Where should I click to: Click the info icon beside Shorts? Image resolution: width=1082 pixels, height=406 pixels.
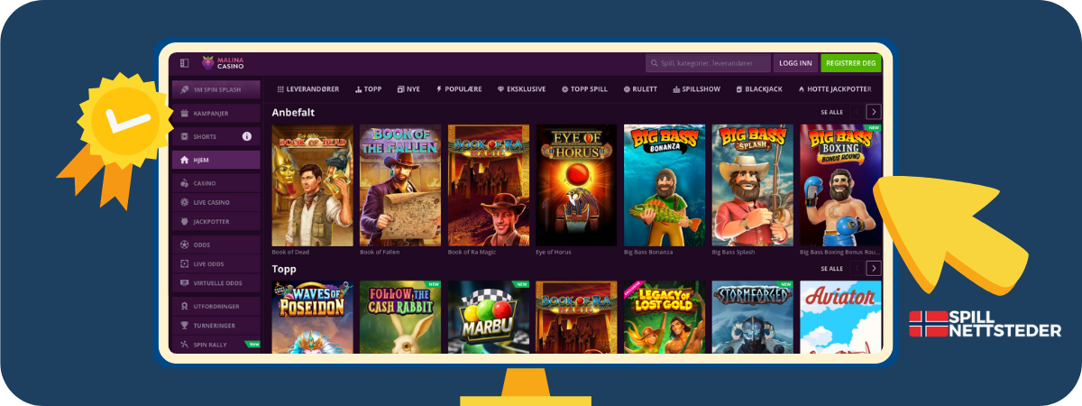[246, 136]
